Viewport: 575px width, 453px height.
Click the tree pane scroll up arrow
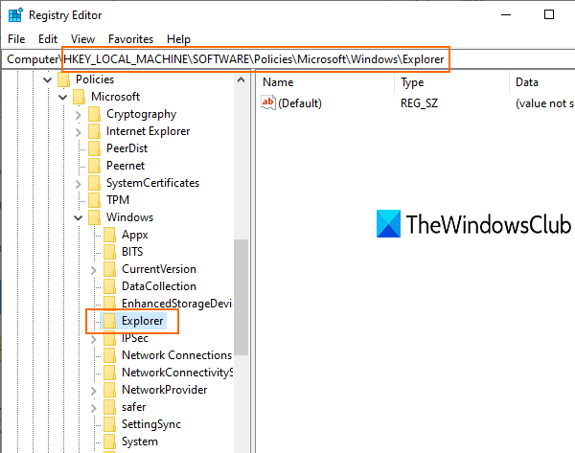[241, 79]
